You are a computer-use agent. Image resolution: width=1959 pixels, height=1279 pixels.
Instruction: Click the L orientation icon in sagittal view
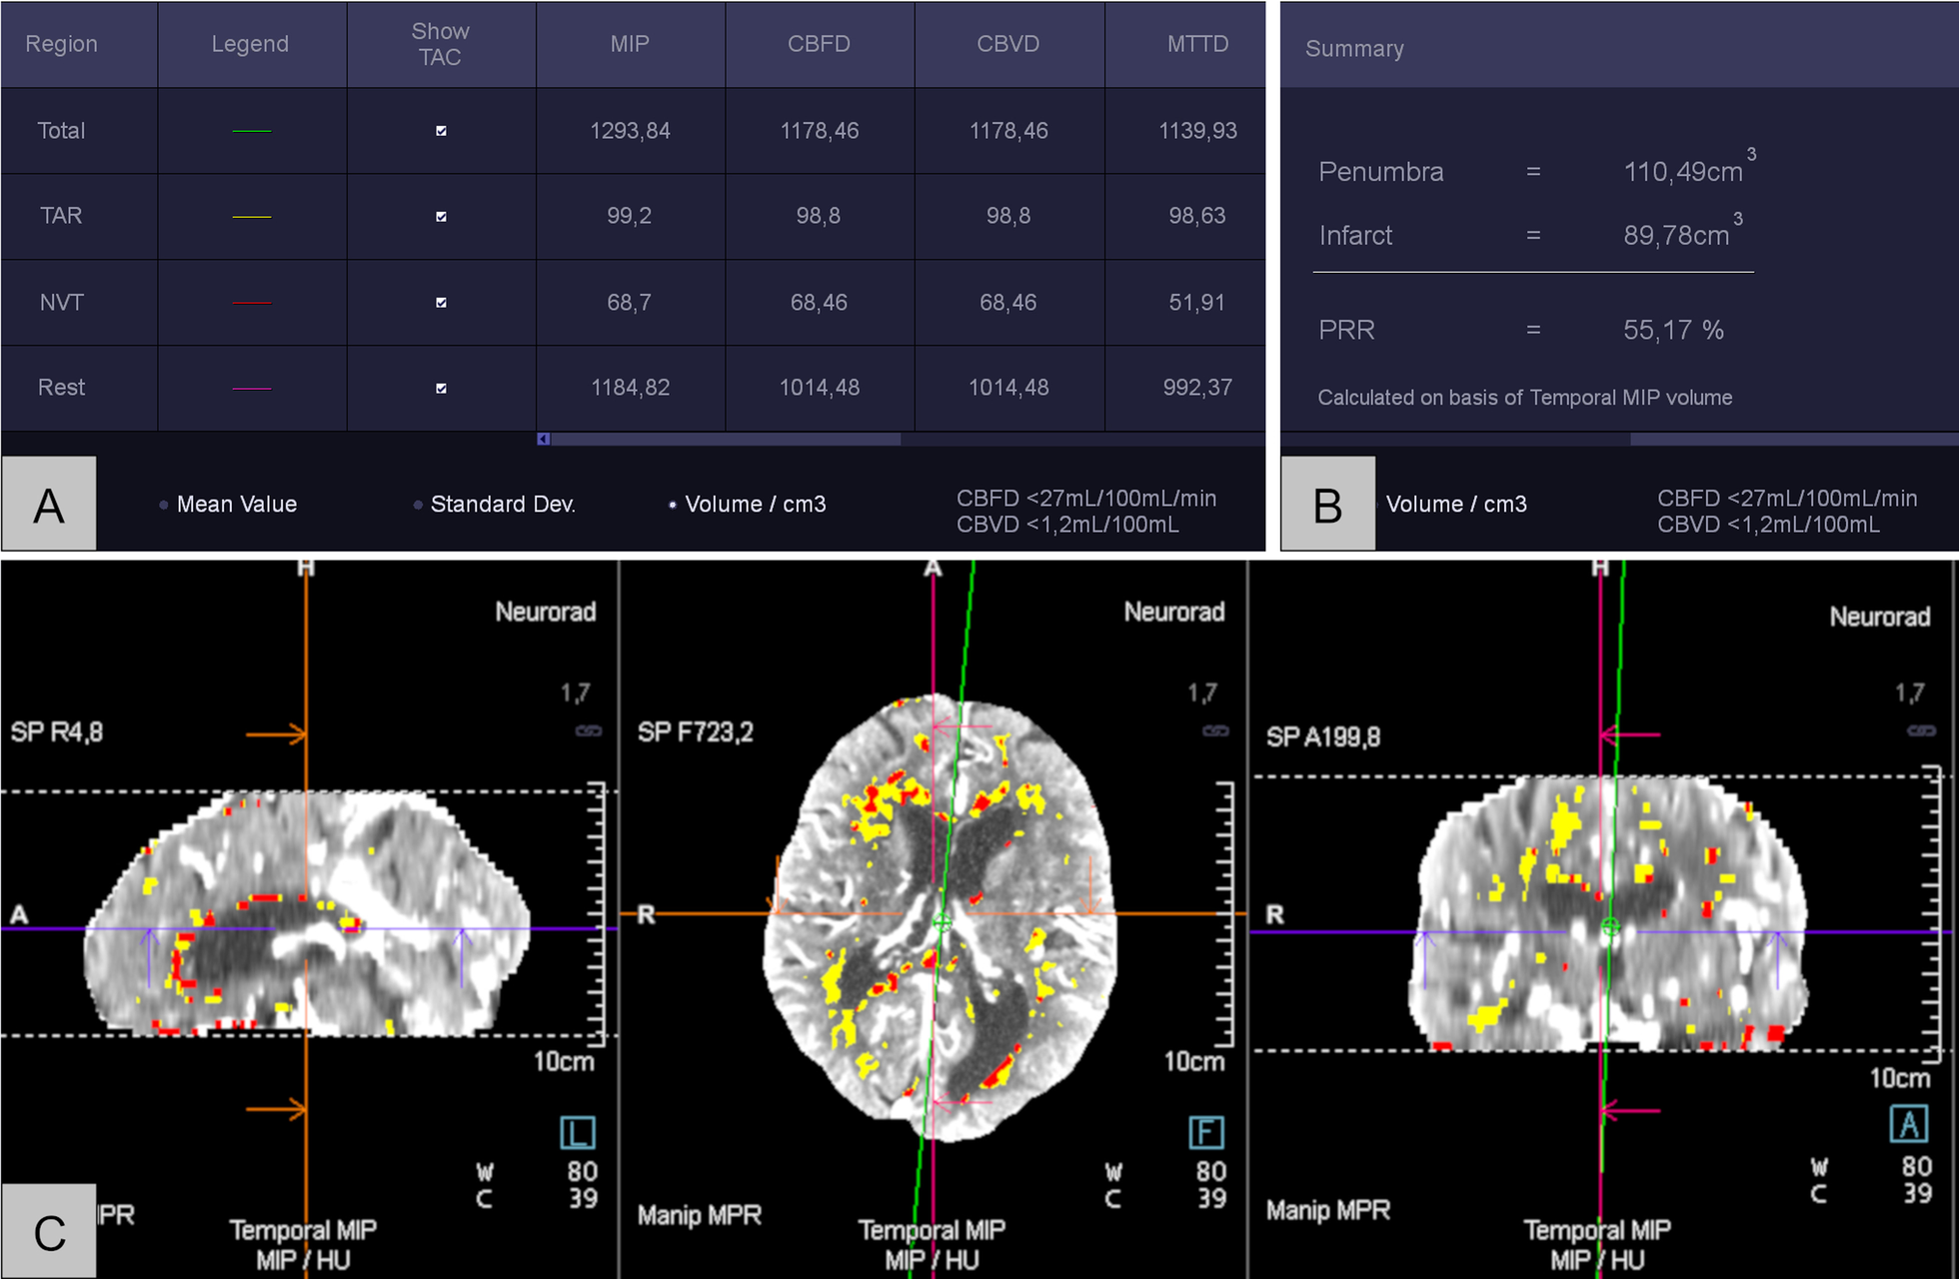pos(578,1133)
